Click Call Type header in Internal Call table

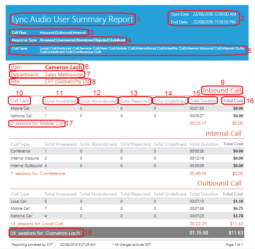(x=20, y=144)
